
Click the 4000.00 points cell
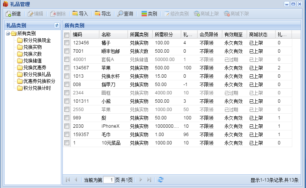pos(167,93)
